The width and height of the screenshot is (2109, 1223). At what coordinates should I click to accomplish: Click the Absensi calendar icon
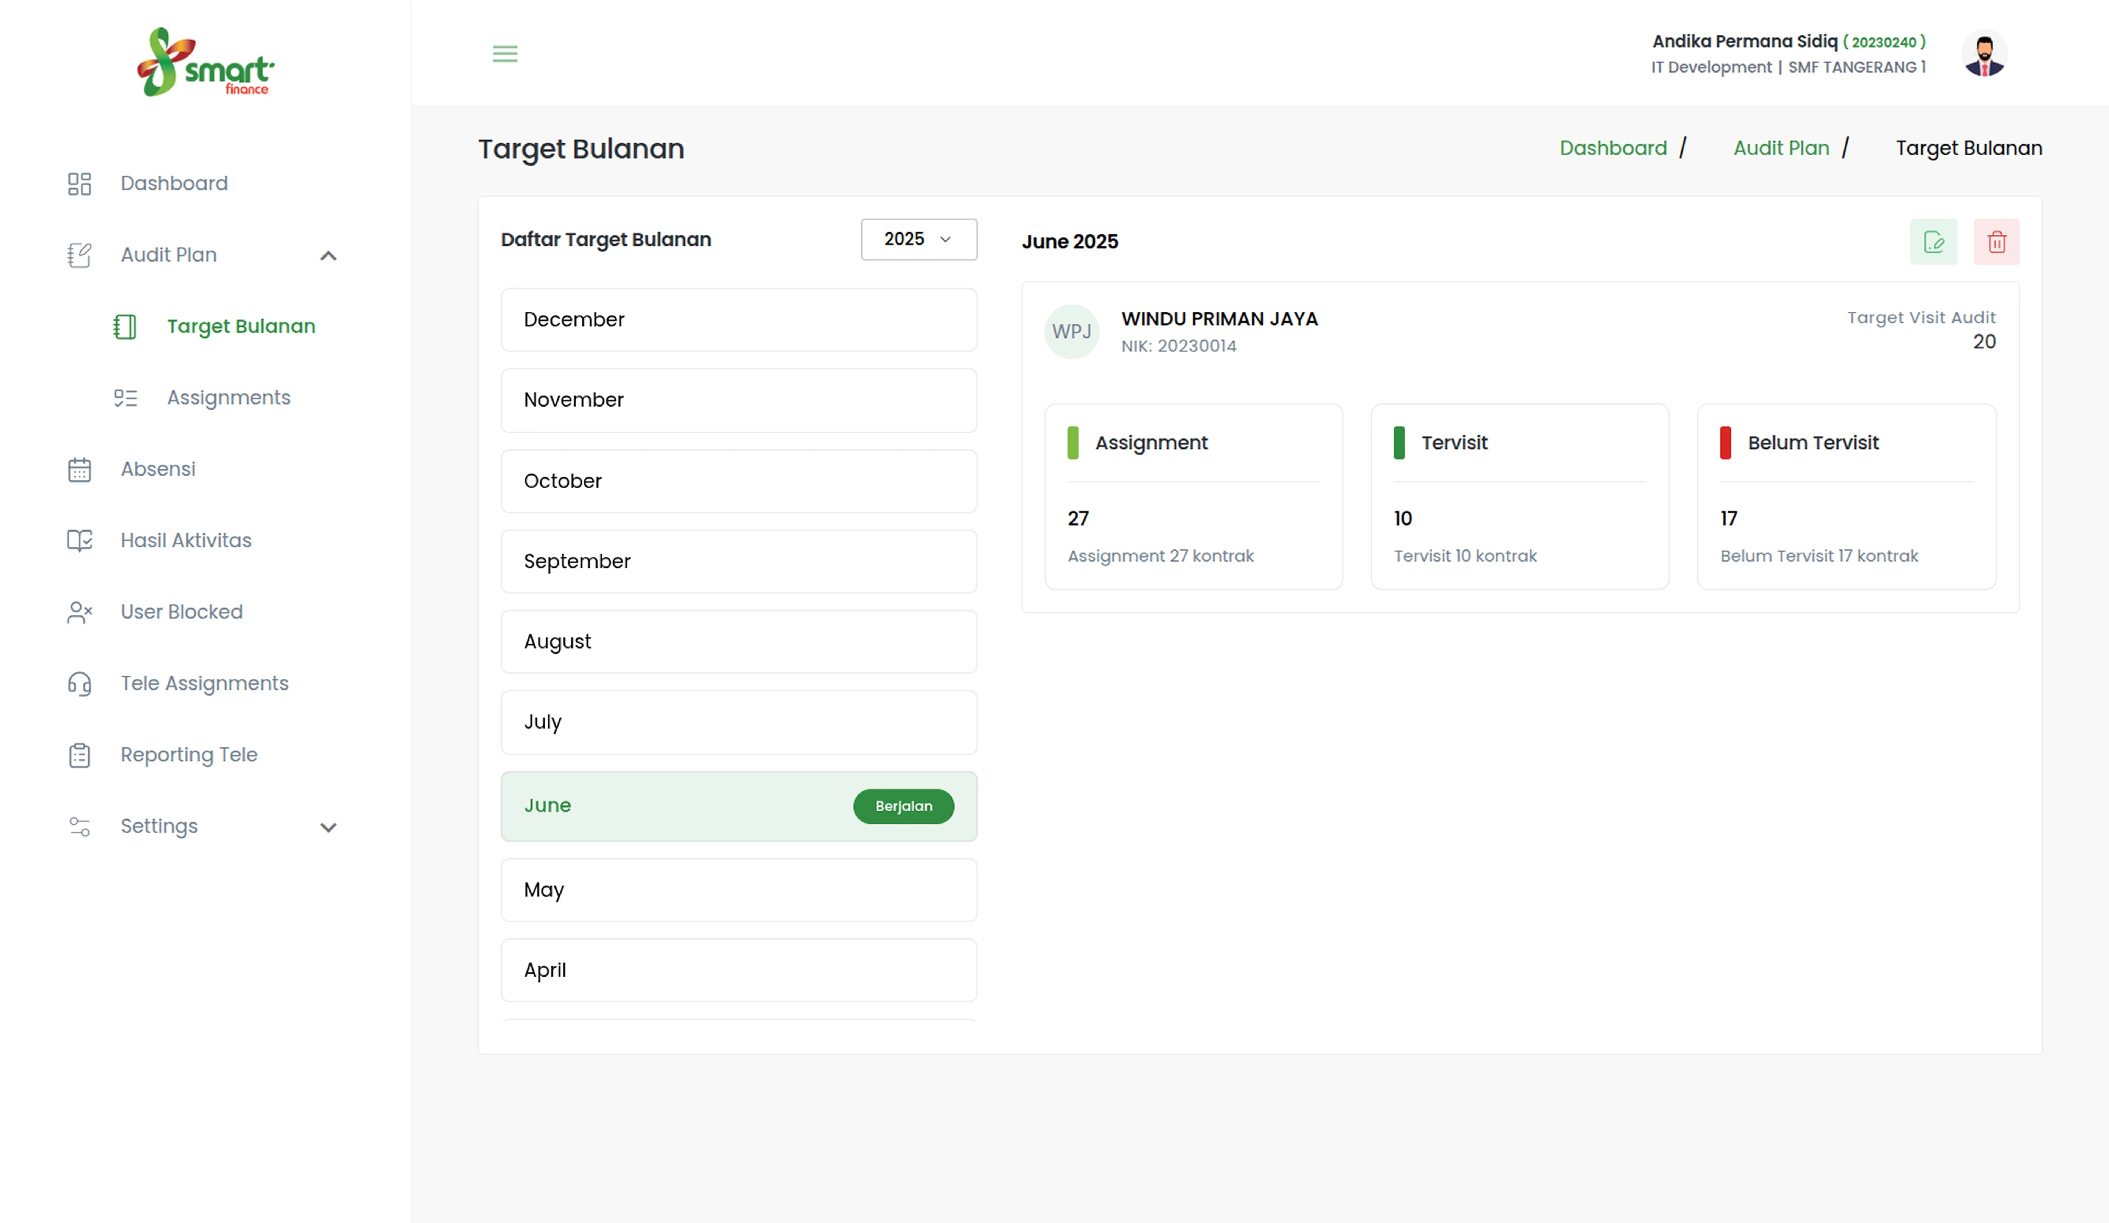click(80, 469)
